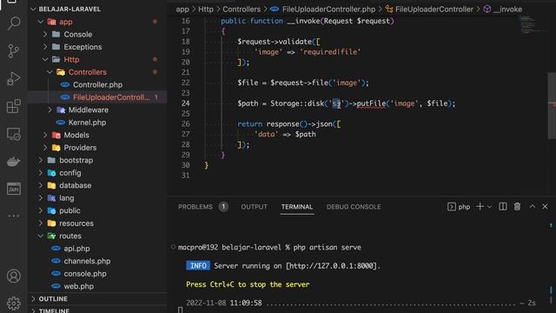Switch to the OUTPUT tab
Viewport: 556px width, 313px height.
click(x=254, y=207)
